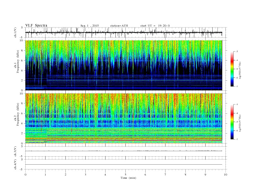Click the "ch.1(V)" waveform axis label
The image size is (254, 196).
tap(15, 32)
